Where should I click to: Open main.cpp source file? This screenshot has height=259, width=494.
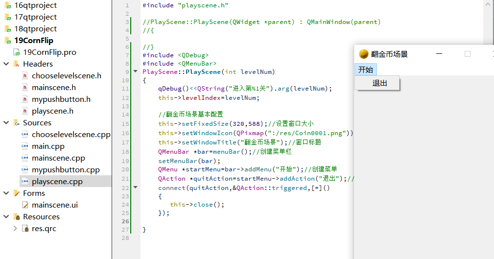pyautogui.click(x=48, y=146)
